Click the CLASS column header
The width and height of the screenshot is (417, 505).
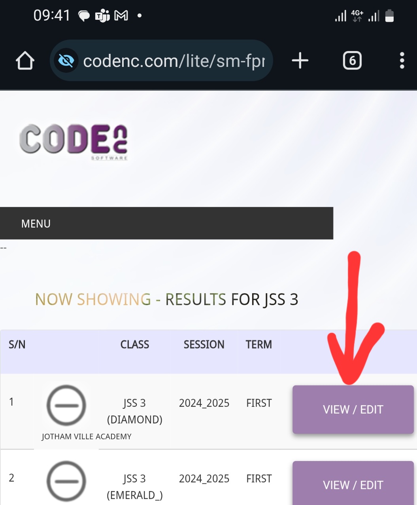135,345
